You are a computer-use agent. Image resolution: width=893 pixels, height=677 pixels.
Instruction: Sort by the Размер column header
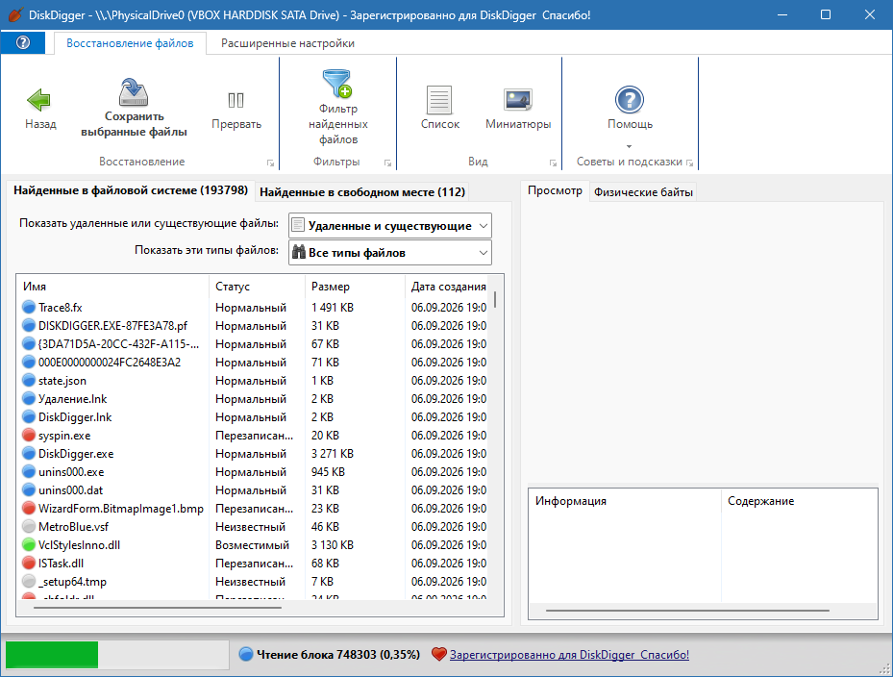(x=355, y=287)
